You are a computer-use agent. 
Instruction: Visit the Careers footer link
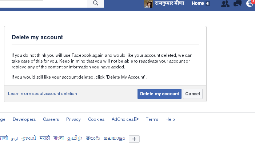pyautogui.click(x=51, y=119)
